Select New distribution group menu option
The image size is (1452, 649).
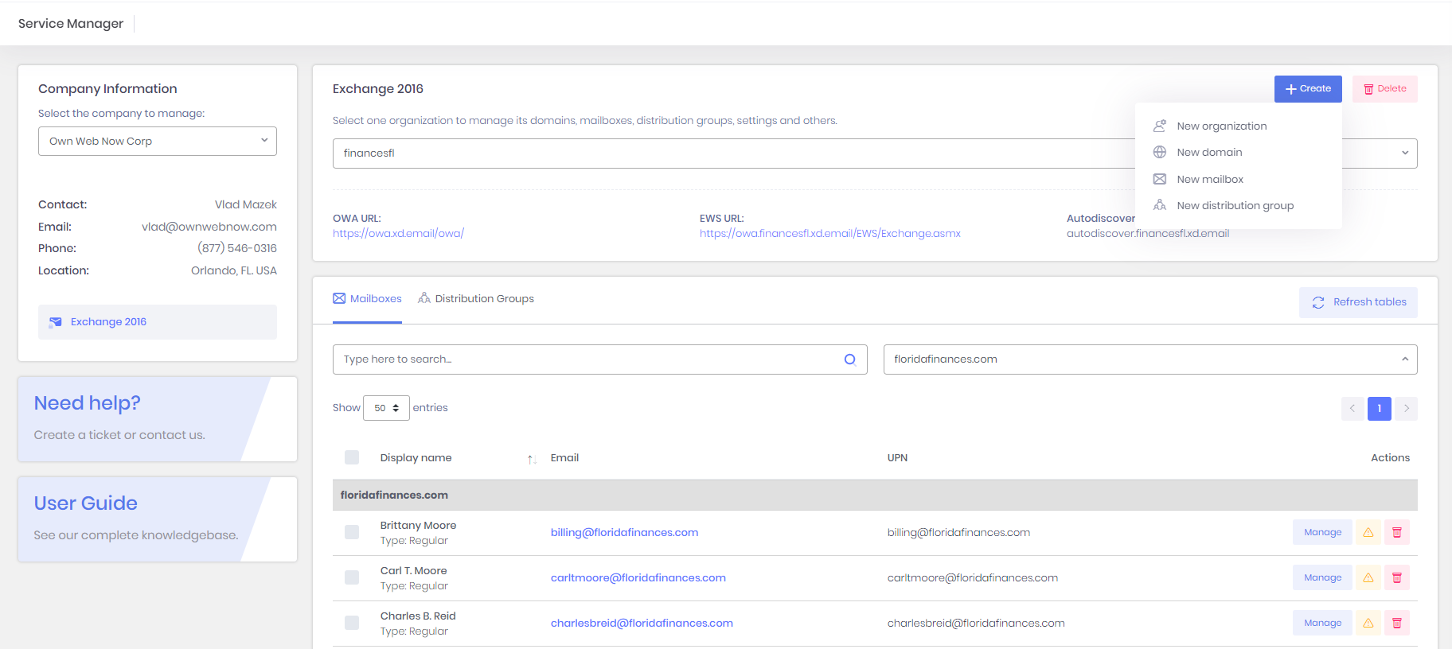click(1235, 205)
